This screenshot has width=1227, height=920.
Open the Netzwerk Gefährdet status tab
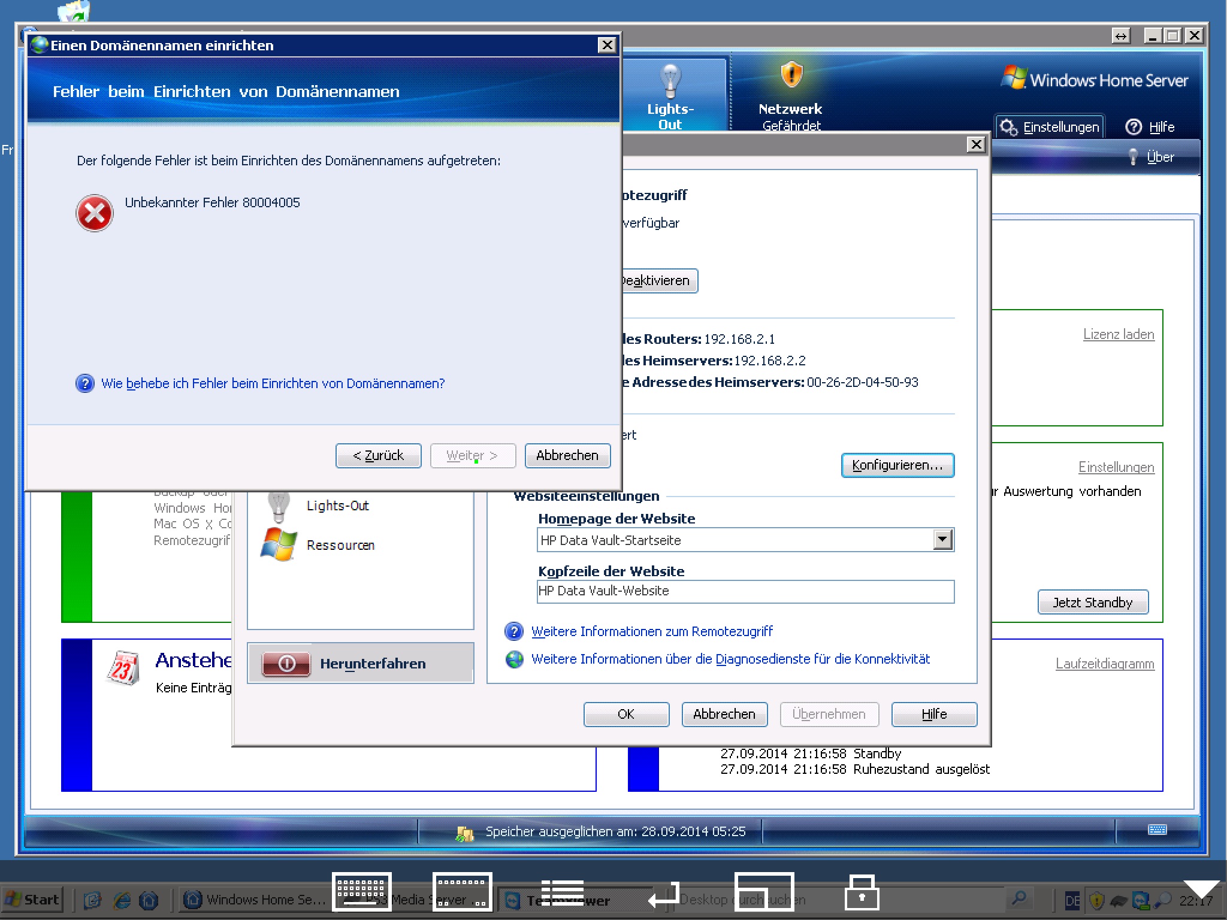point(790,96)
